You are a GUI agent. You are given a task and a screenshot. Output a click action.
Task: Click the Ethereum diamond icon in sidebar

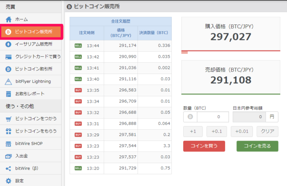pos(8,44)
